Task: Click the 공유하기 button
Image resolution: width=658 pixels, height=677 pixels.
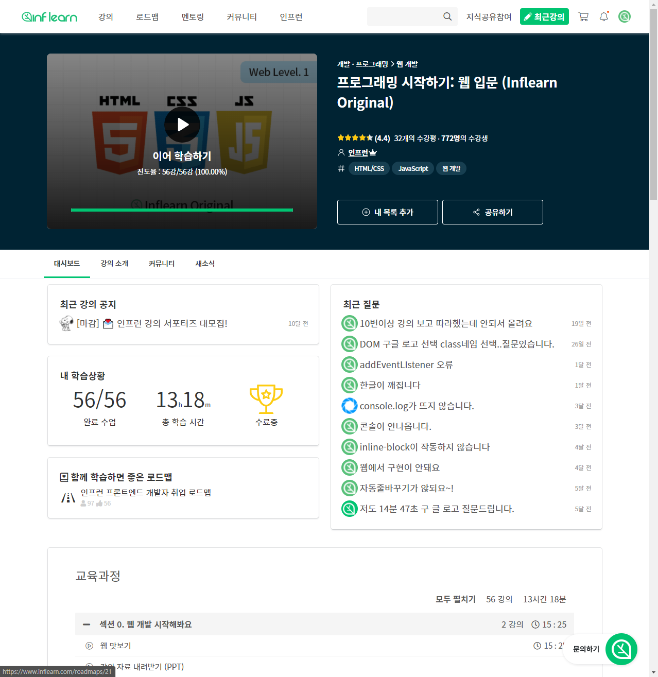Action: coord(493,212)
